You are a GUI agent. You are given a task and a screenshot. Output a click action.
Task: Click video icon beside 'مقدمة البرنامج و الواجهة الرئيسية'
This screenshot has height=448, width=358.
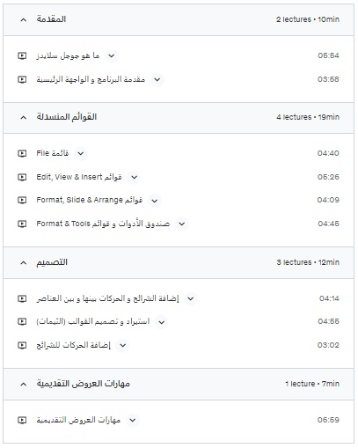22,79
